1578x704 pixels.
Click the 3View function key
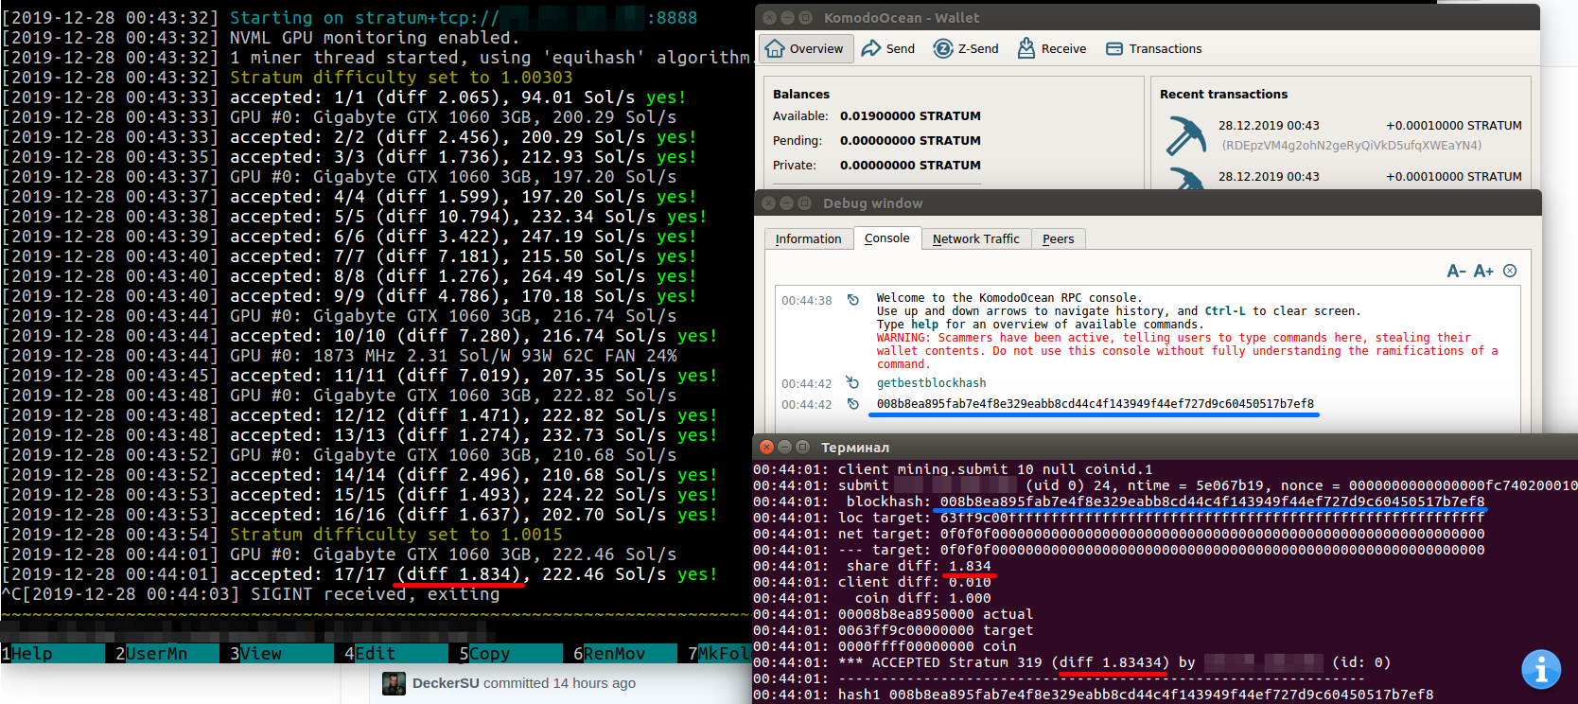tap(281, 653)
